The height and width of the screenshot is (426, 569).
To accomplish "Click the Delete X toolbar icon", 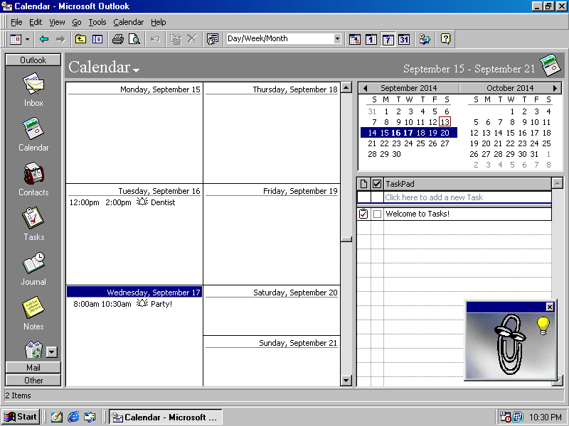I will pos(192,39).
